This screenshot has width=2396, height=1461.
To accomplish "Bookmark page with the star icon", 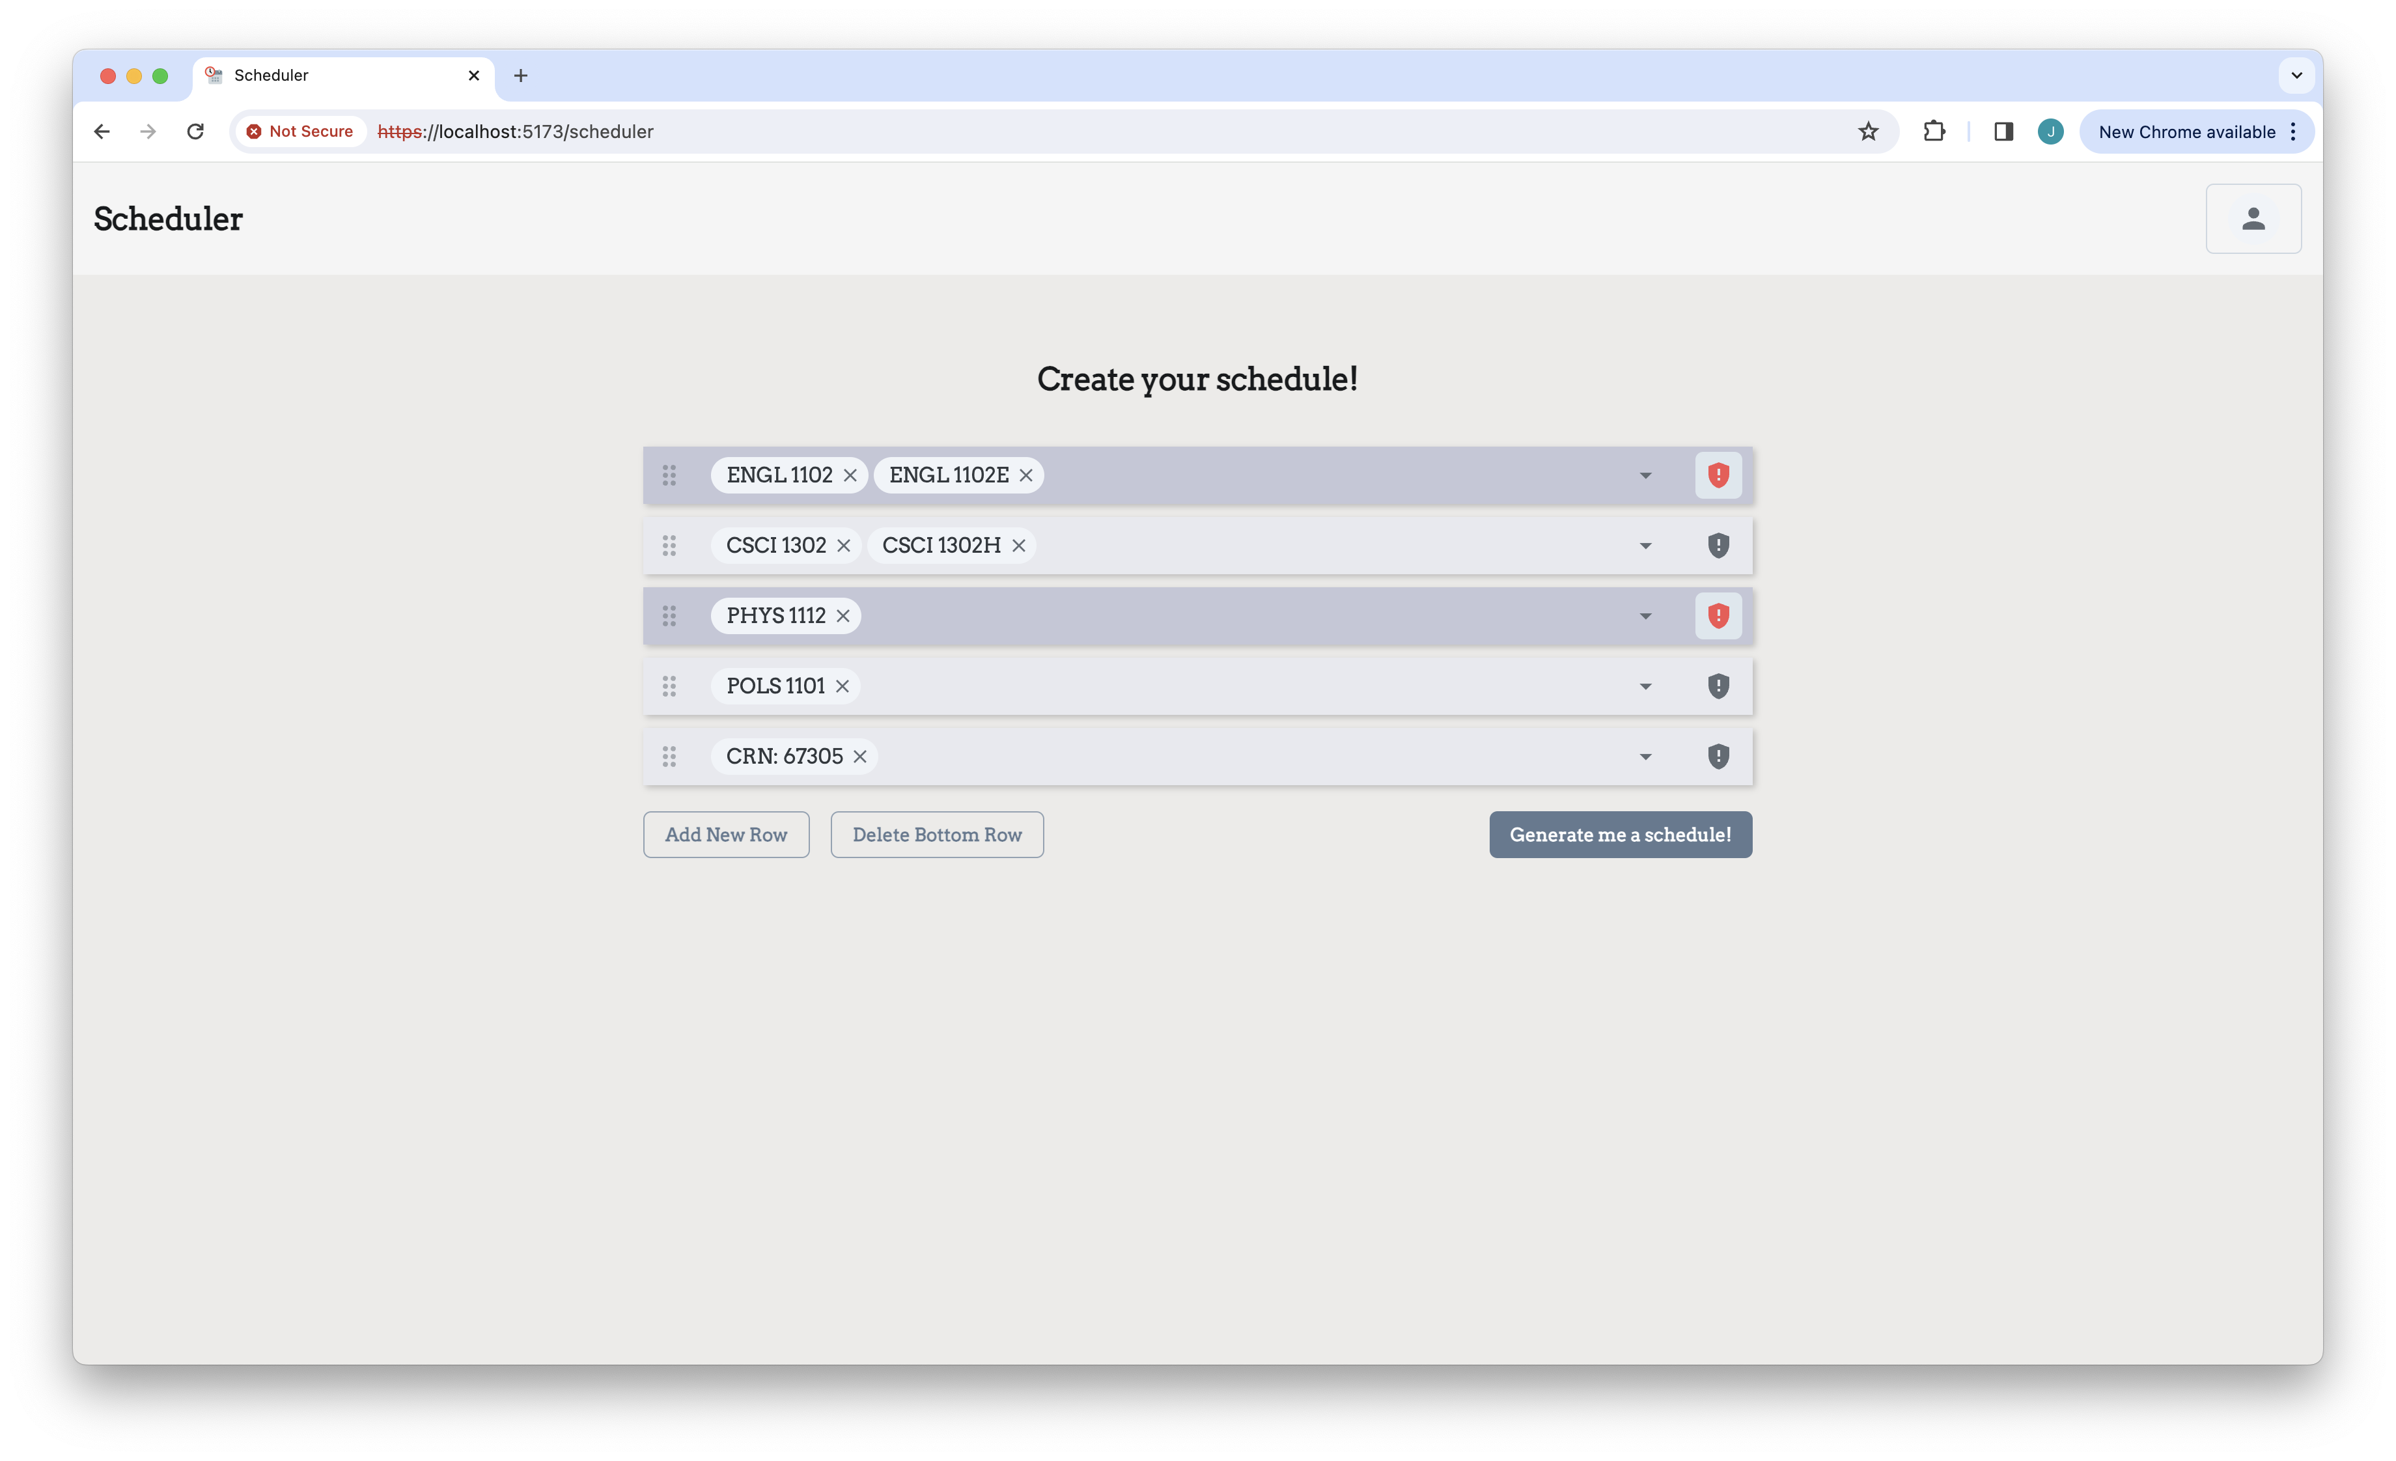I will 1868,132.
